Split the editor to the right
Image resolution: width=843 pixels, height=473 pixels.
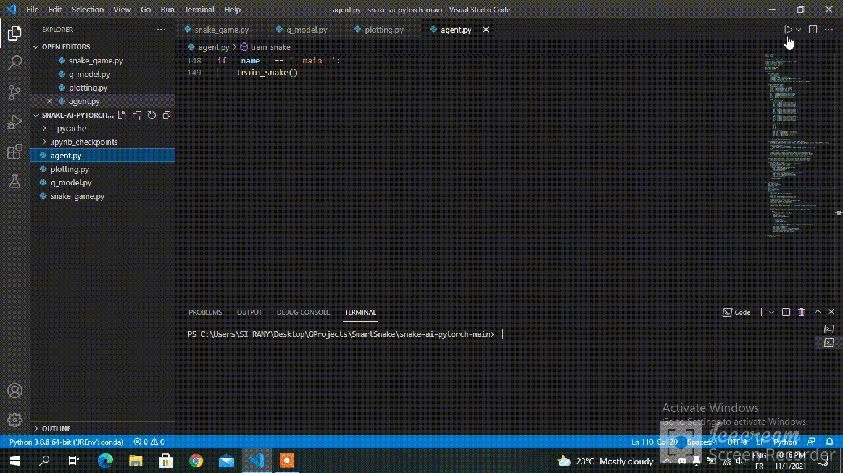(x=813, y=30)
